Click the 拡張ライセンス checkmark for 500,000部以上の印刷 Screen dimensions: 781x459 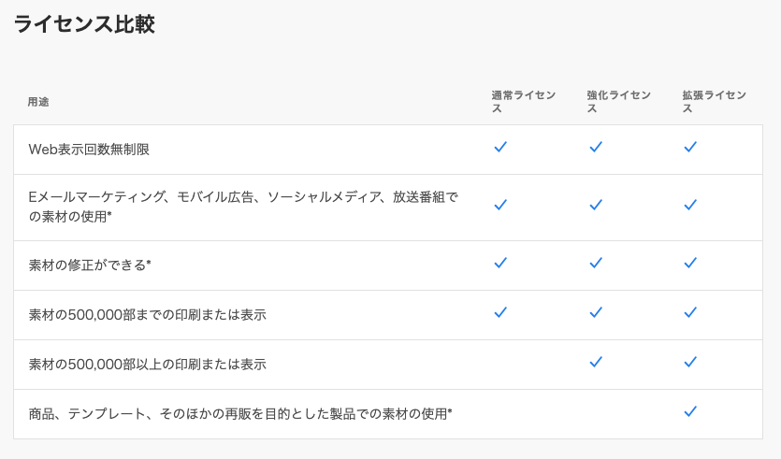pyautogui.click(x=690, y=362)
